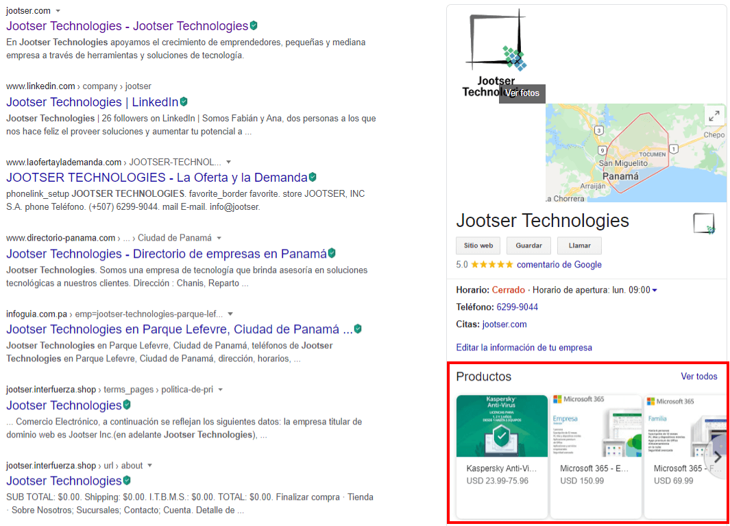Open the dropdown arrow beside the laofertaylademanda.com URL
730x526 pixels.
pyautogui.click(x=229, y=163)
